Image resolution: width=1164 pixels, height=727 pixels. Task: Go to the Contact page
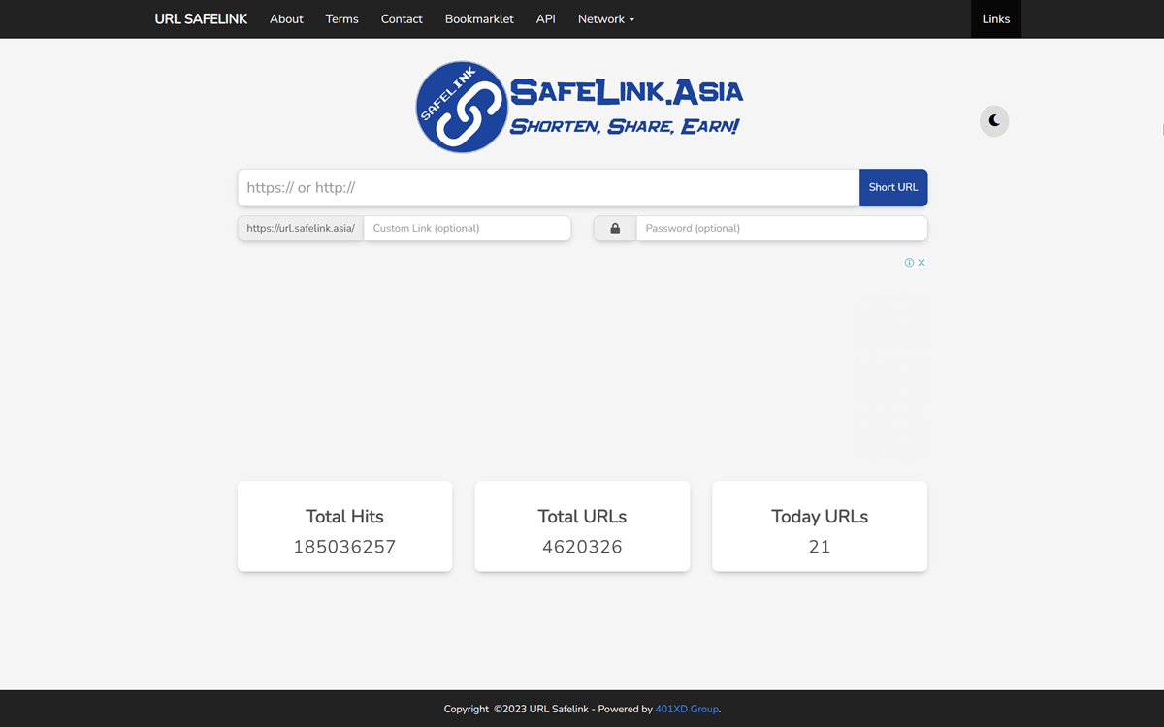[402, 19]
